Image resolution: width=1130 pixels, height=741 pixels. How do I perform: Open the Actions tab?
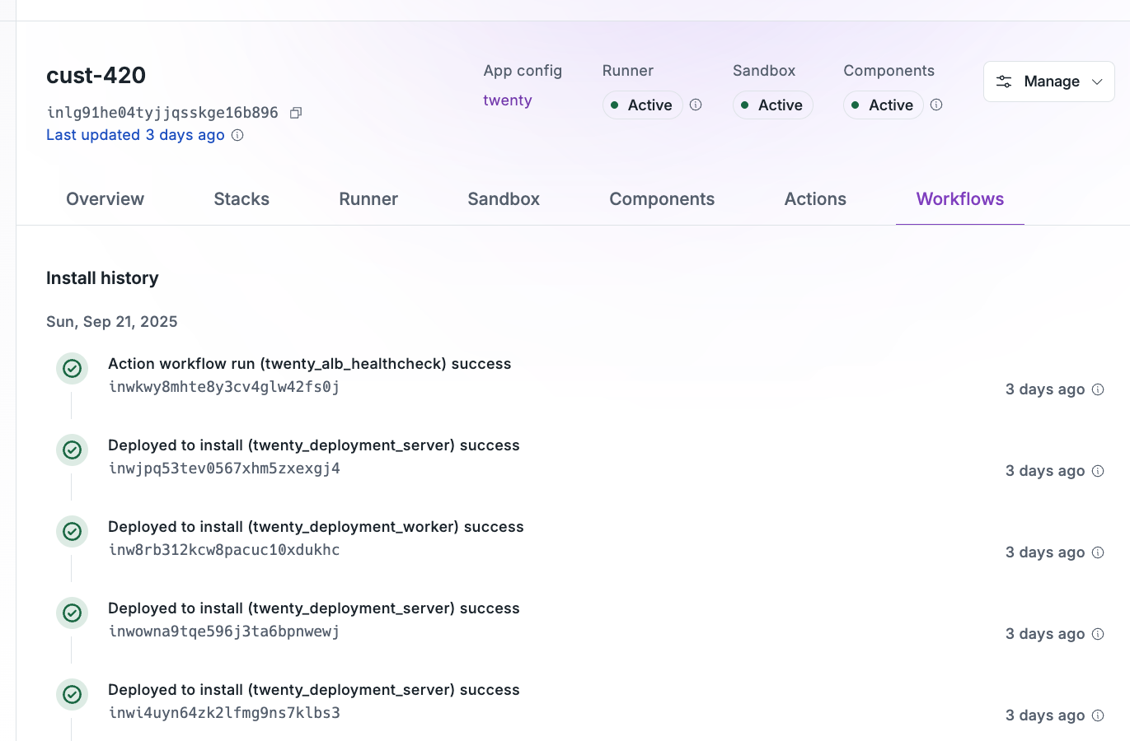pyautogui.click(x=815, y=198)
